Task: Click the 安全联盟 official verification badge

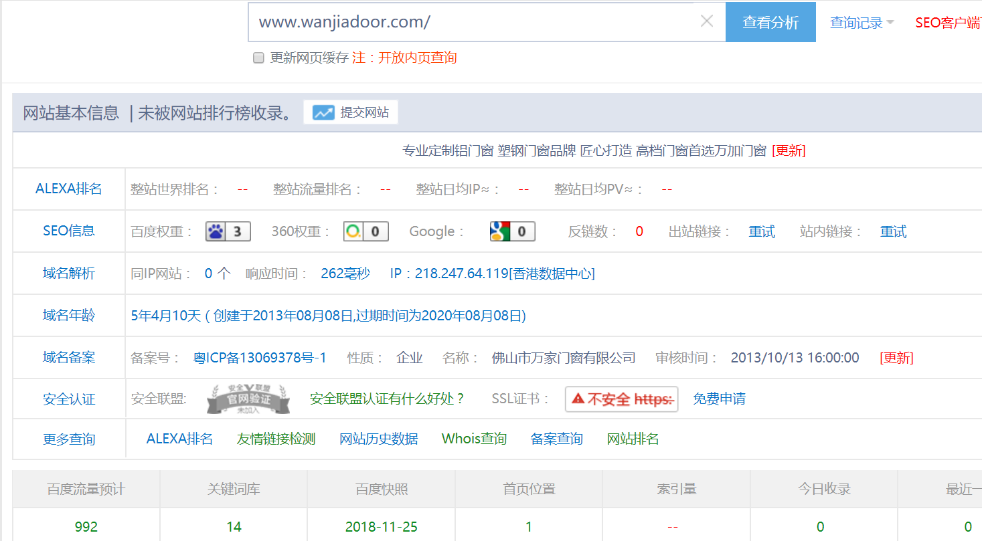Action: (248, 399)
